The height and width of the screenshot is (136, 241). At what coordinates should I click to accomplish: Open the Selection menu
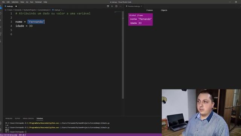click(15, 2)
